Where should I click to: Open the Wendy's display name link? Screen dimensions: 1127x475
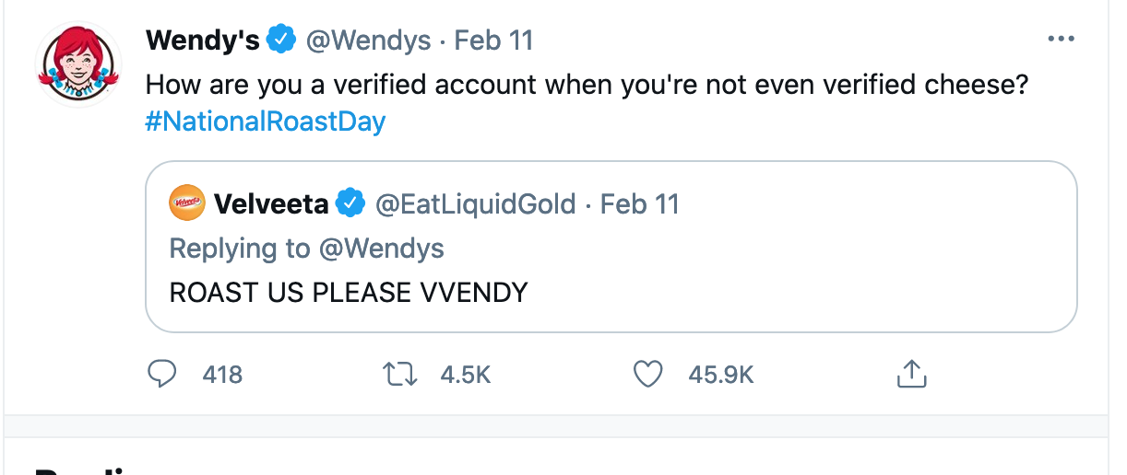[x=203, y=41]
